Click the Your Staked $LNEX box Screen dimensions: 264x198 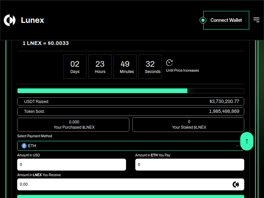tap(188, 124)
